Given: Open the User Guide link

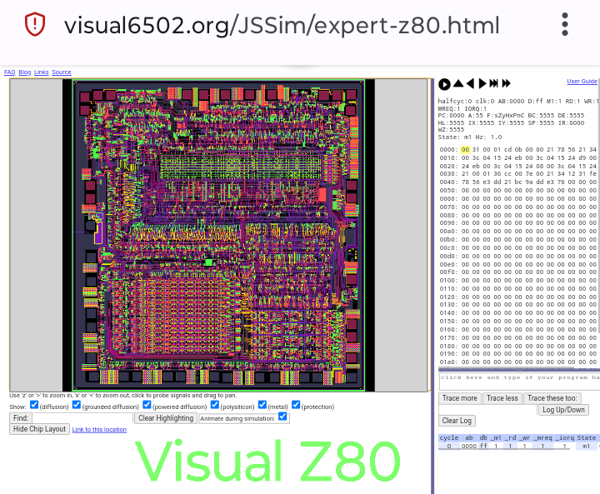Looking at the screenshot, I should [x=582, y=81].
